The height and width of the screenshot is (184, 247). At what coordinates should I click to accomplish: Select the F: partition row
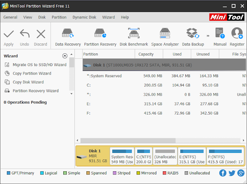[x=164, y=113]
